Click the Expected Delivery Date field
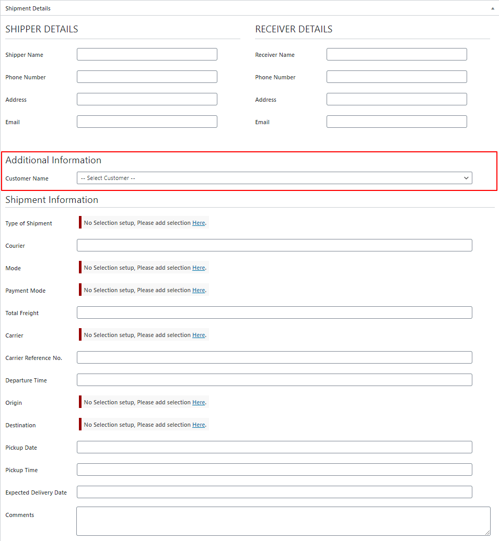Viewport: 499px width, 541px height. click(274, 492)
